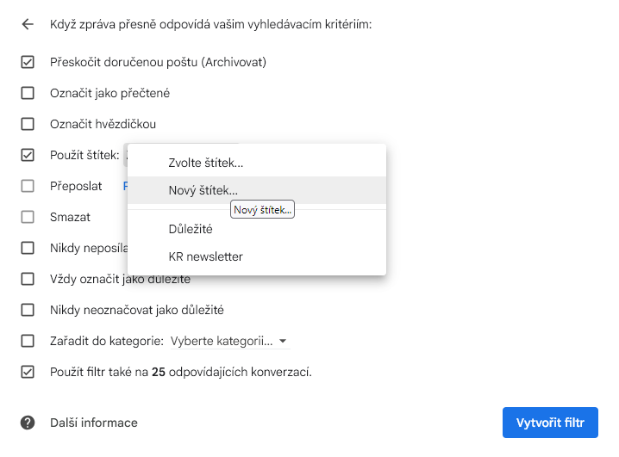Image resolution: width=619 pixels, height=457 pixels.
Task: Open the Další informace link
Action: [94, 423]
